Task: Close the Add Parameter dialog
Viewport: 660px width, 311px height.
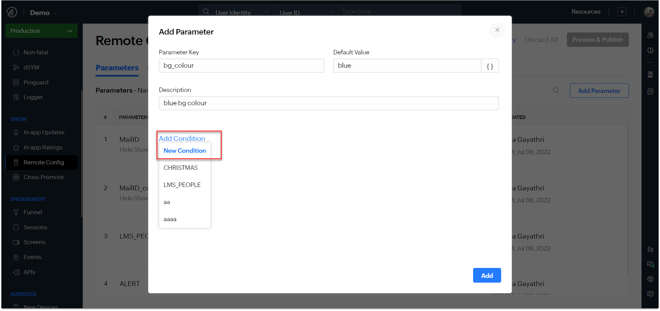Action: 497,30
